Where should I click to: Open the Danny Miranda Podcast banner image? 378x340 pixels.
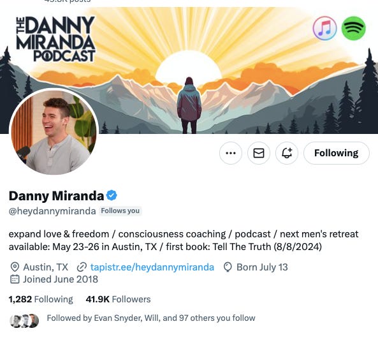[x=189, y=70]
